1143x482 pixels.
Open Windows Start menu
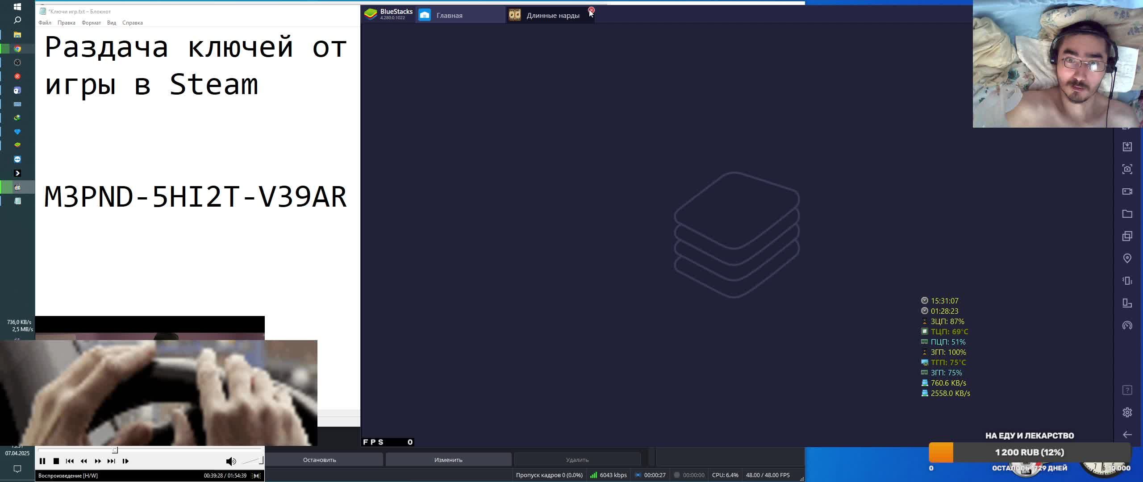click(x=17, y=7)
